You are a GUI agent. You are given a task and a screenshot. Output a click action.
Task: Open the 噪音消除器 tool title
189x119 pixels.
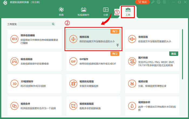pyautogui.click(x=26, y=59)
